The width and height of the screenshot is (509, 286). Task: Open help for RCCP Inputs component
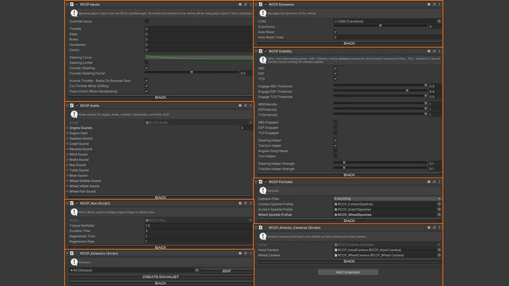(x=240, y=4)
